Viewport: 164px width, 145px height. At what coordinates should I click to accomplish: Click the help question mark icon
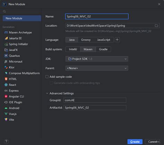pyautogui.click(x=6, y=142)
